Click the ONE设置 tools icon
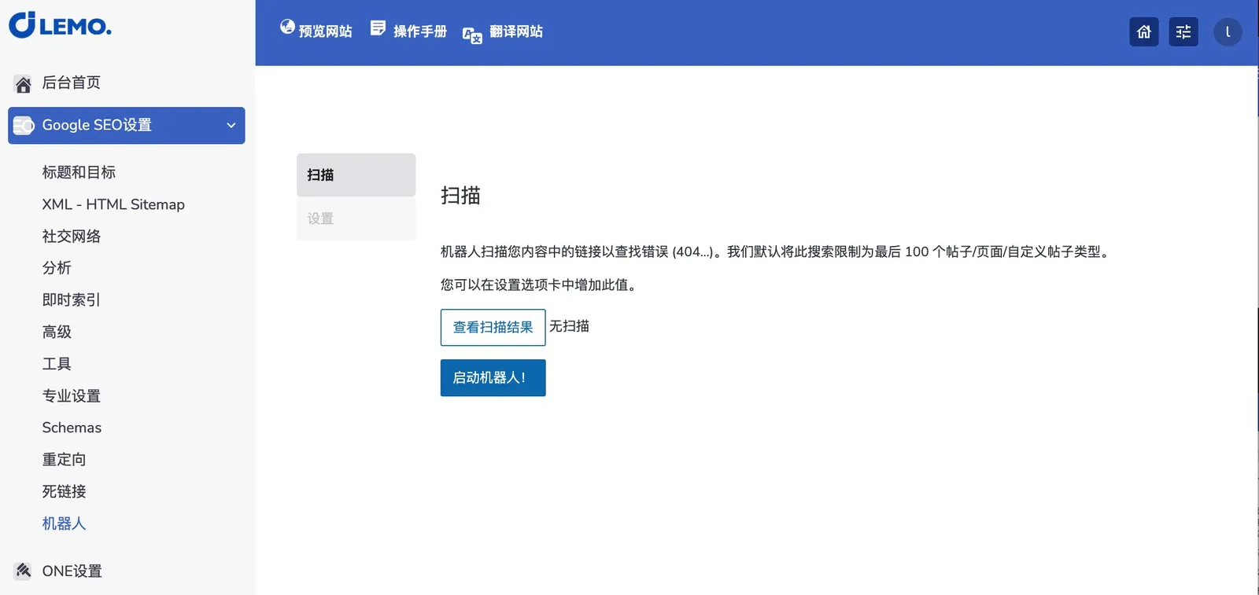The image size is (1259, 595). pos(24,571)
